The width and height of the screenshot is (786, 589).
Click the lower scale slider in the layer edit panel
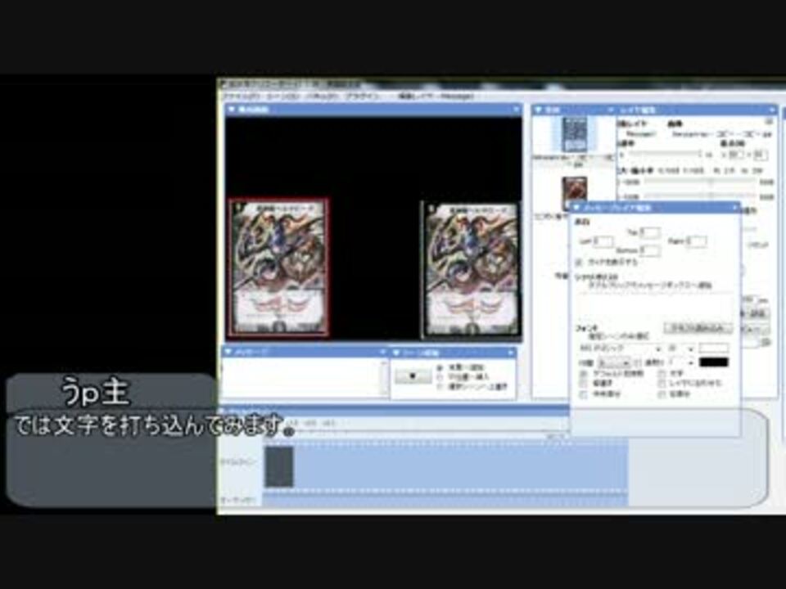coord(699,196)
